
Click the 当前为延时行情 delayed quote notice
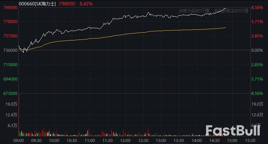pos(192,11)
